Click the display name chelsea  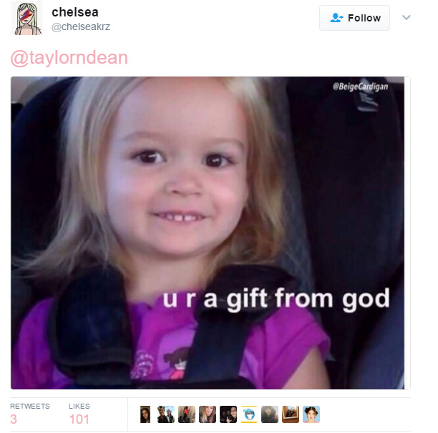click(75, 12)
